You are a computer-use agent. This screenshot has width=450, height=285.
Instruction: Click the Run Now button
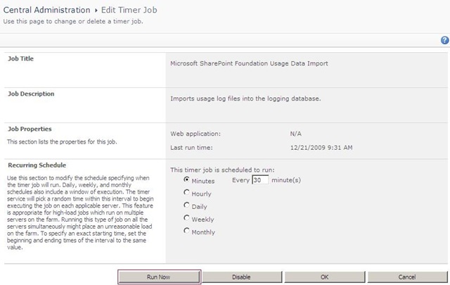click(159, 277)
